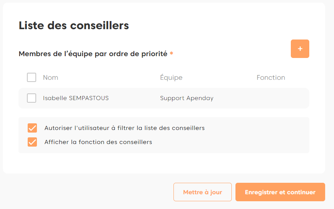Click the name Isabelle SEMPASTOUS
This screenshot has width=334, height=209.
[76, 98]
